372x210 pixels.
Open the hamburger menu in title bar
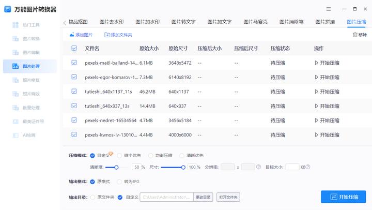tap(329, 9)
